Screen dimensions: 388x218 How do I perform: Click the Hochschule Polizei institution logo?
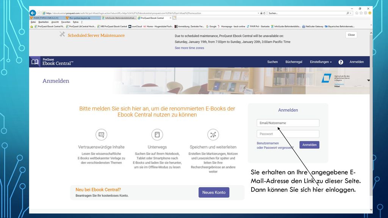pos(336,80)
